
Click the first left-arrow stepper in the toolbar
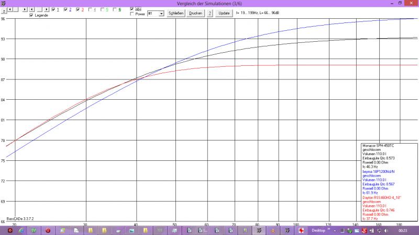[x=10, y=9]
